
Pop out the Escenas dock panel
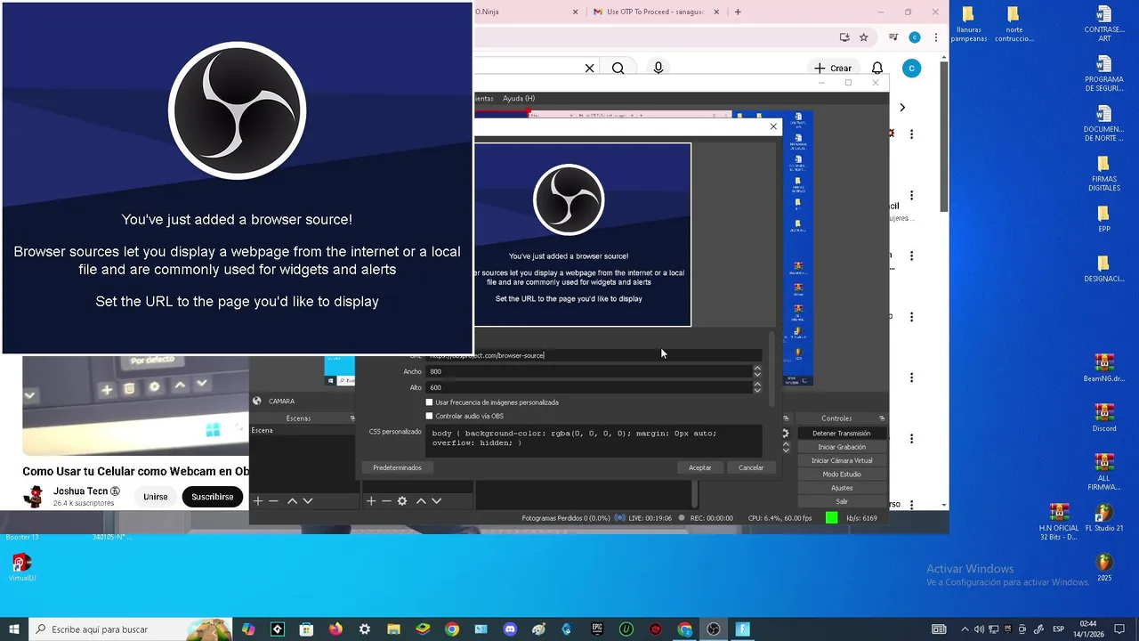point(352,418)
